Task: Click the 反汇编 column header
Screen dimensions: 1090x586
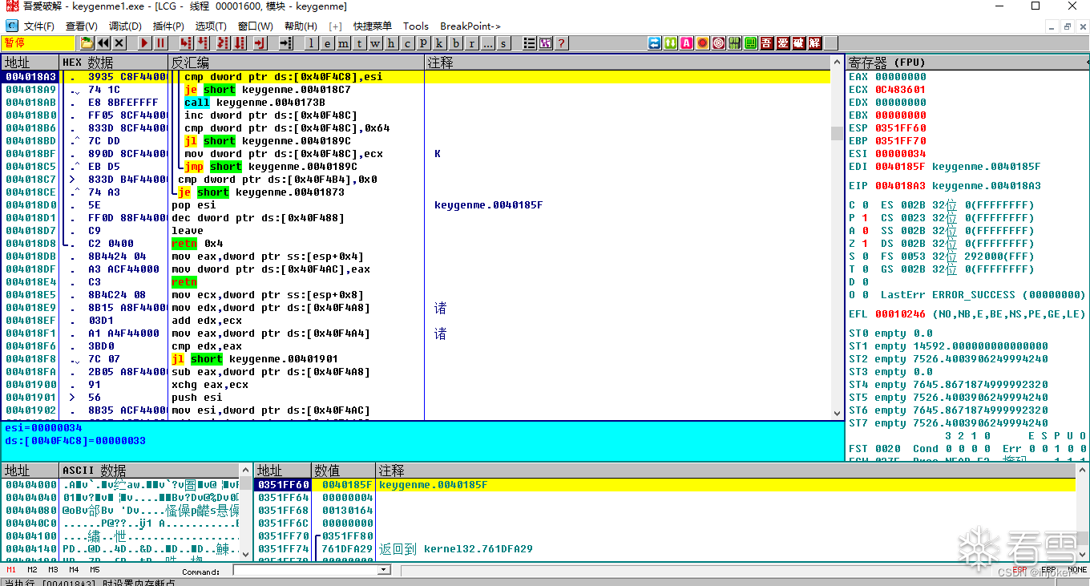Action: [297, 63]
